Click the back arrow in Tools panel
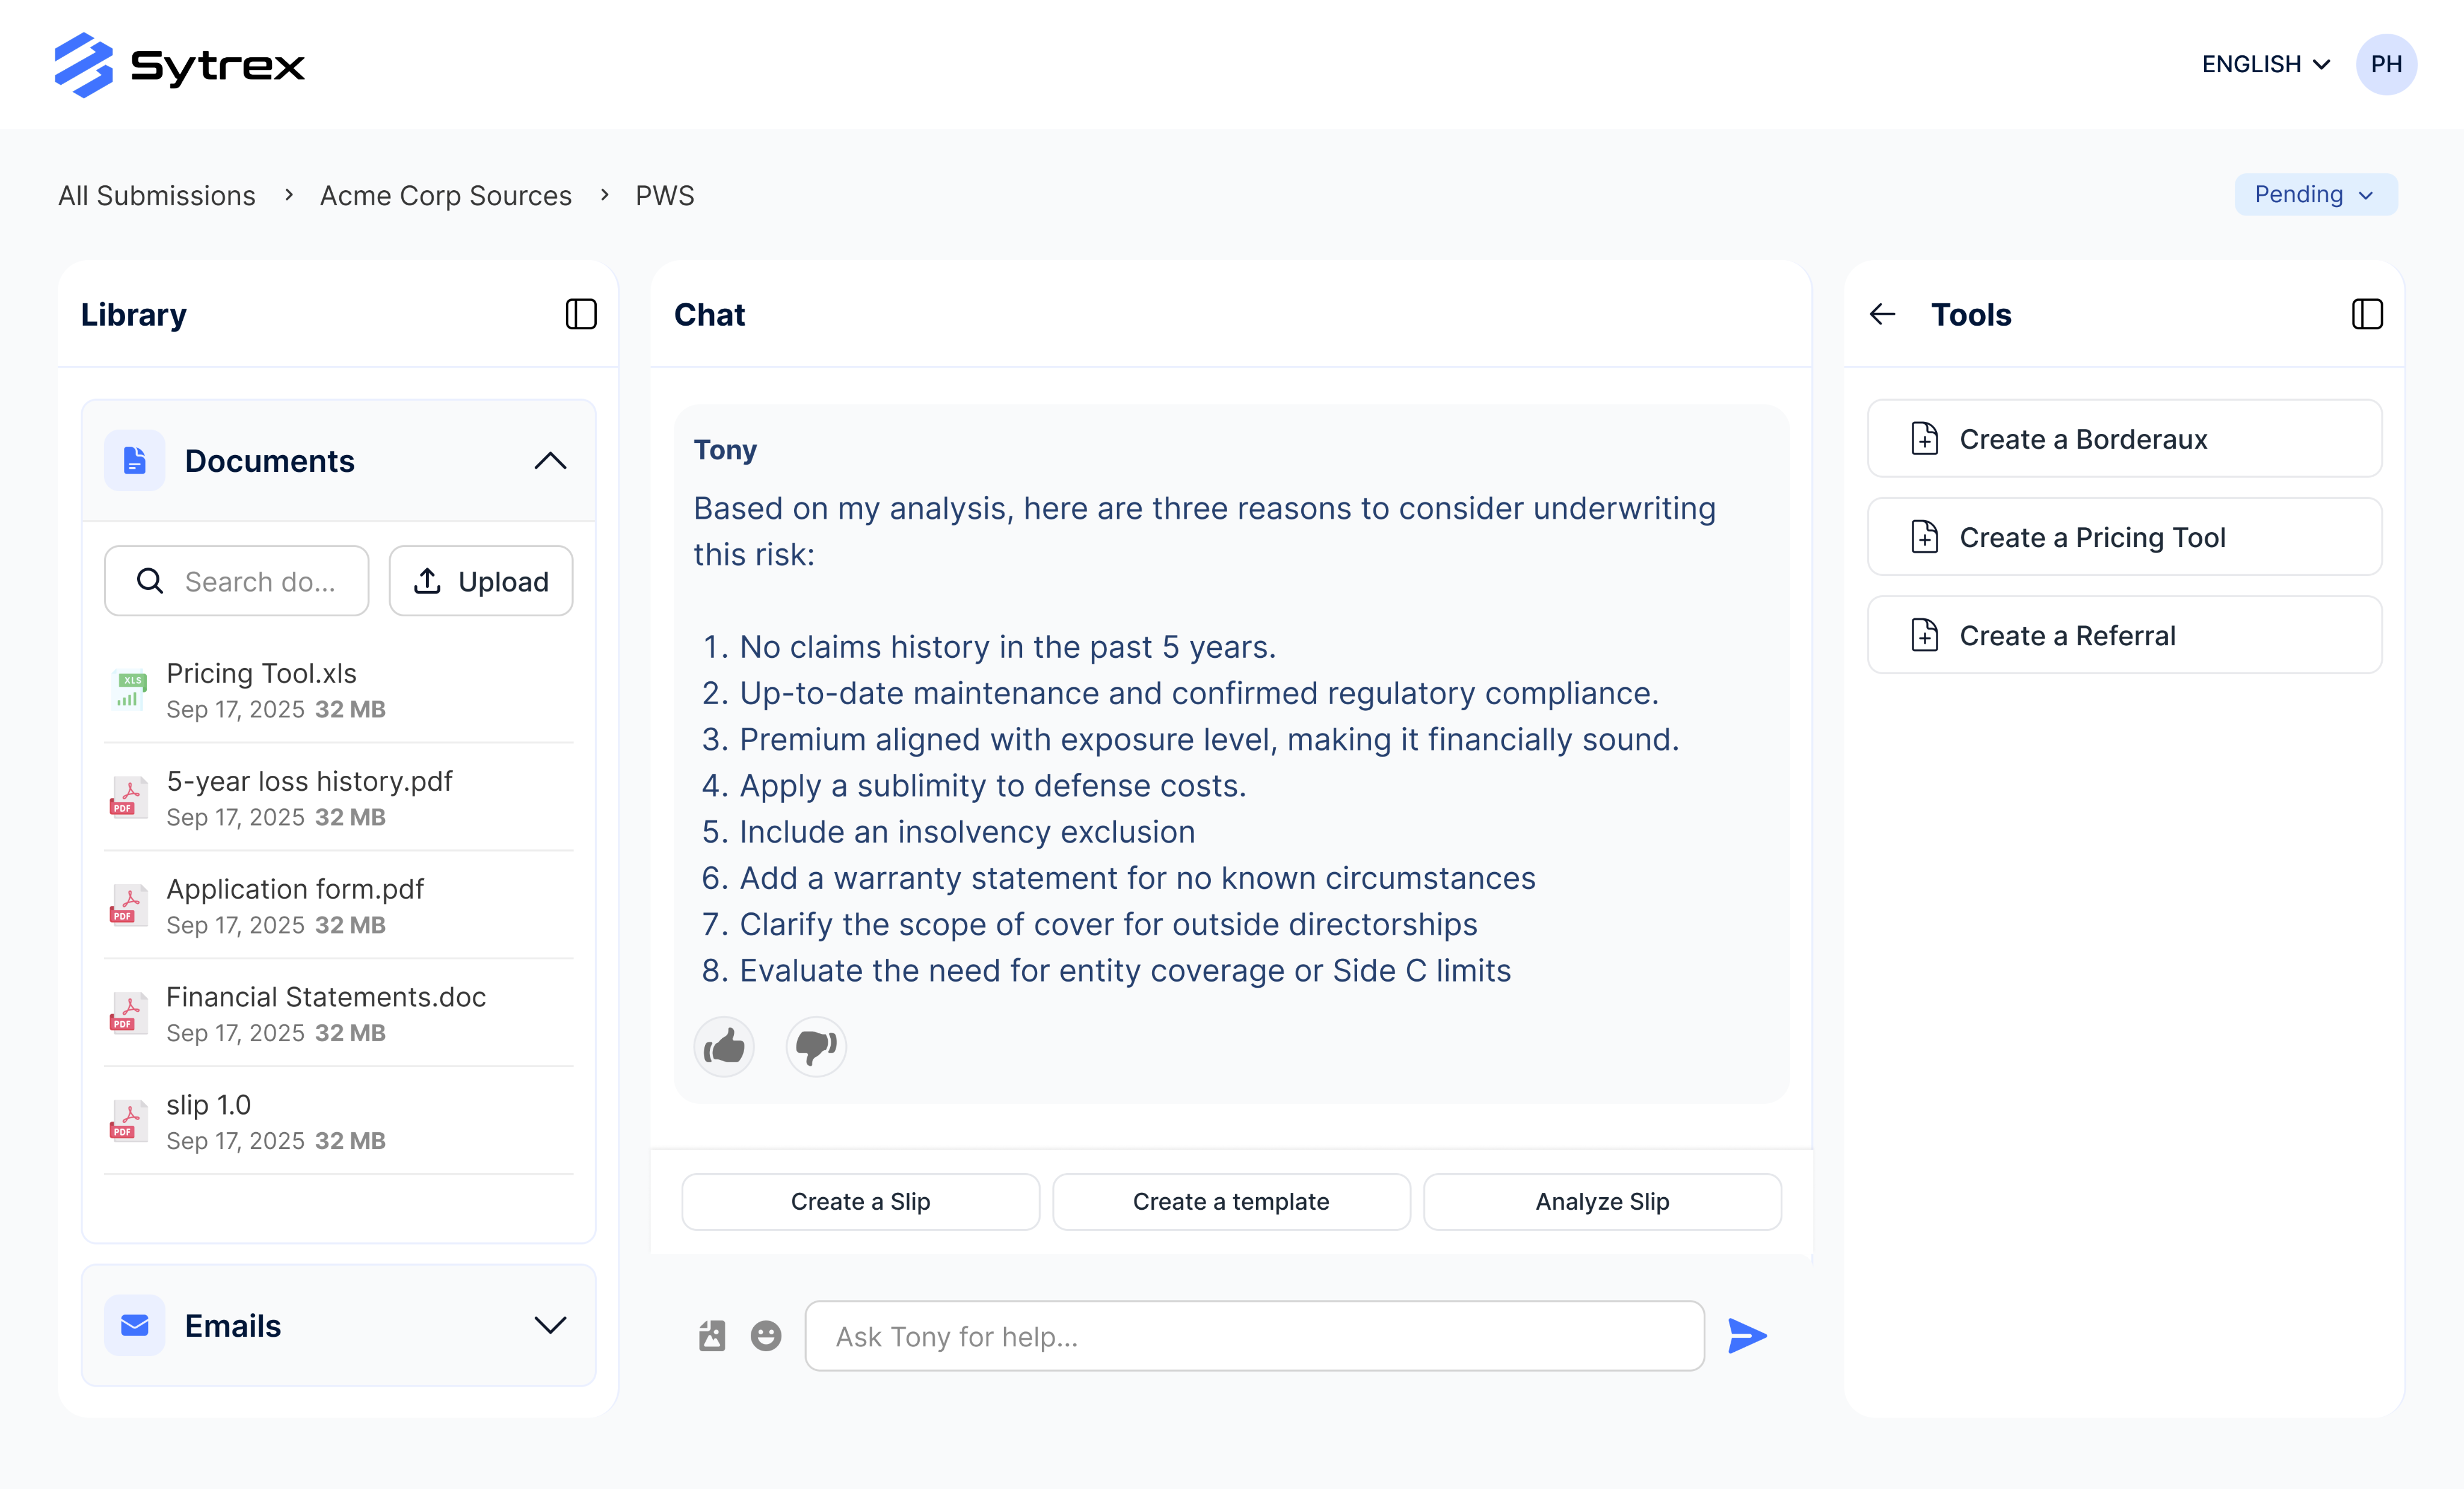Viewport: 2464px width, 1489px height. pos(1883,314)
